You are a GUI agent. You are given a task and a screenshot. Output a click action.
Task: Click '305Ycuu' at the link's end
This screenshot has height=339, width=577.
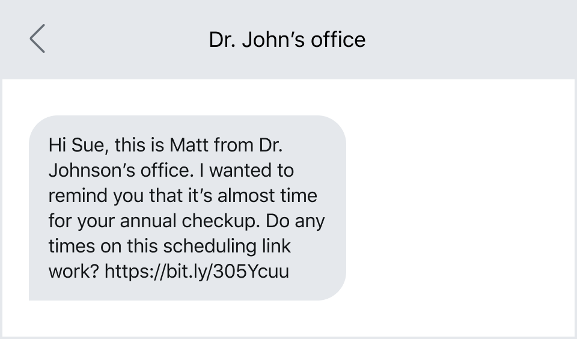pyautogui.click(x=251, y=272)
